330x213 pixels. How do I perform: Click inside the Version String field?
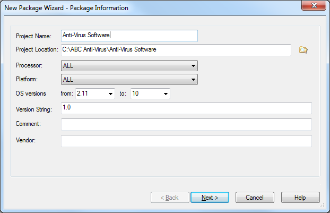tap(186, 108)
